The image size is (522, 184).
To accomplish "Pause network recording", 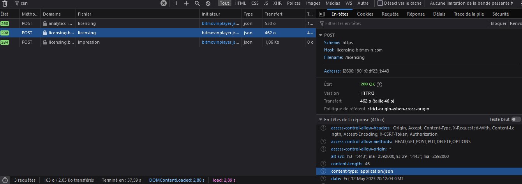I will [175, 3].
